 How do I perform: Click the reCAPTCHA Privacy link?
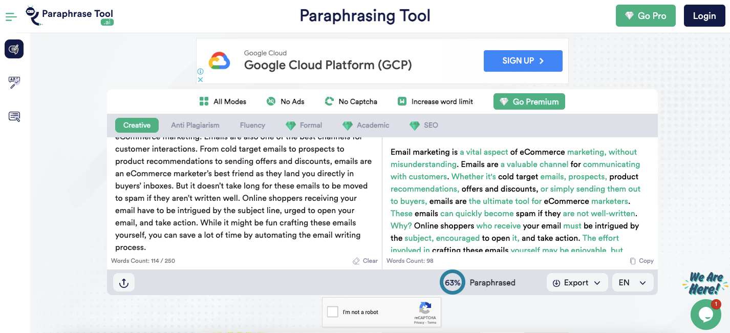click(419, 323)
